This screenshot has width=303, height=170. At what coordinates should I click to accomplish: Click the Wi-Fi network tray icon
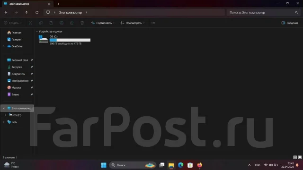(x=266, y=165)
